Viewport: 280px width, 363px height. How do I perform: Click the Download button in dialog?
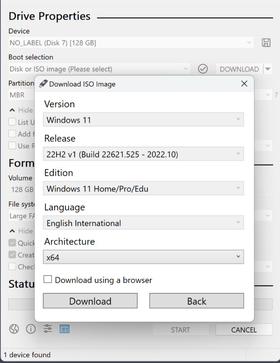[x=90, y=301]
